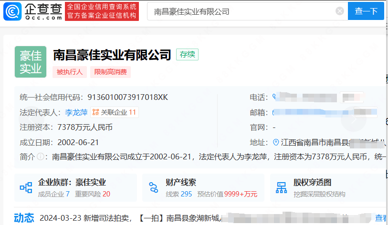The image size is (388, 225).
Task: Open the 江西省南昌市南昌县 address link
Action: pyautogui.click(x=333, y=143)
